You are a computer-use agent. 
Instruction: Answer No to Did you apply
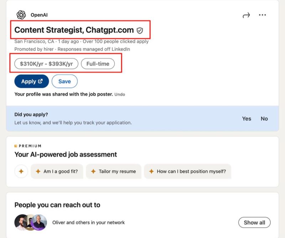point(264,119)
